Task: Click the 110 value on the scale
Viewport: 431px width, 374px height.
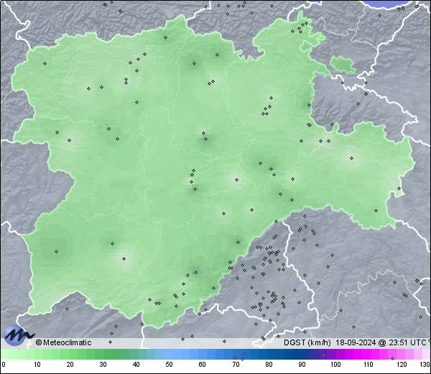Action: (369, 365)
